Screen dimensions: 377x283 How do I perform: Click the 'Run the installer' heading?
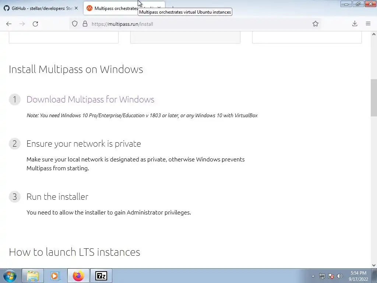[57, 197]
